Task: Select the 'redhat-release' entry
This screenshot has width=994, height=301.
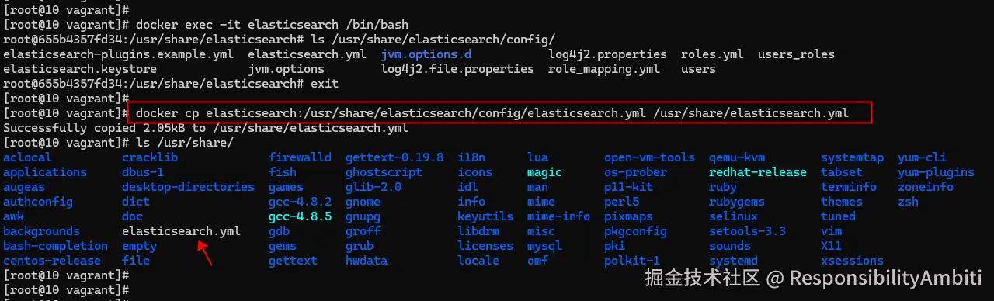Action: 758,172
